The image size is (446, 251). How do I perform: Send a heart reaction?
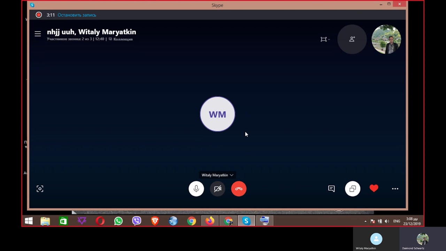pyautogui.click(x=374, y=189)
